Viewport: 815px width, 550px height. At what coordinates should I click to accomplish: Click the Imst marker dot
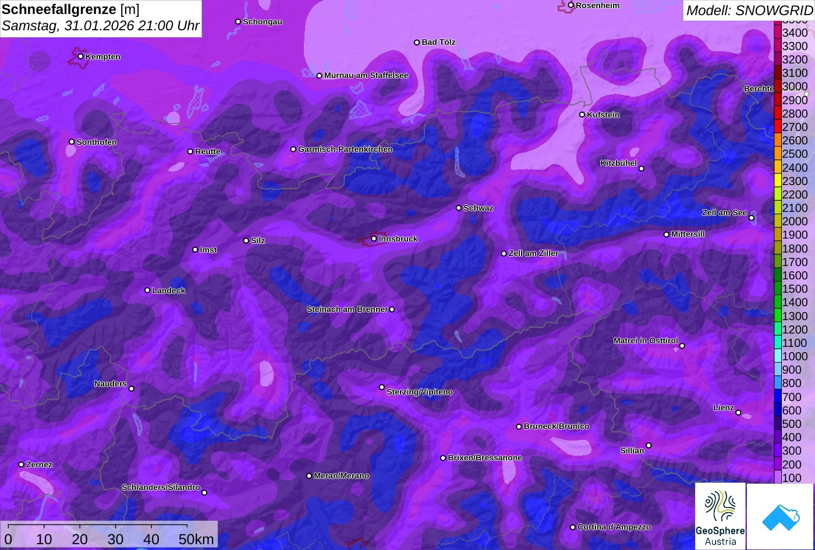(195, 250)
